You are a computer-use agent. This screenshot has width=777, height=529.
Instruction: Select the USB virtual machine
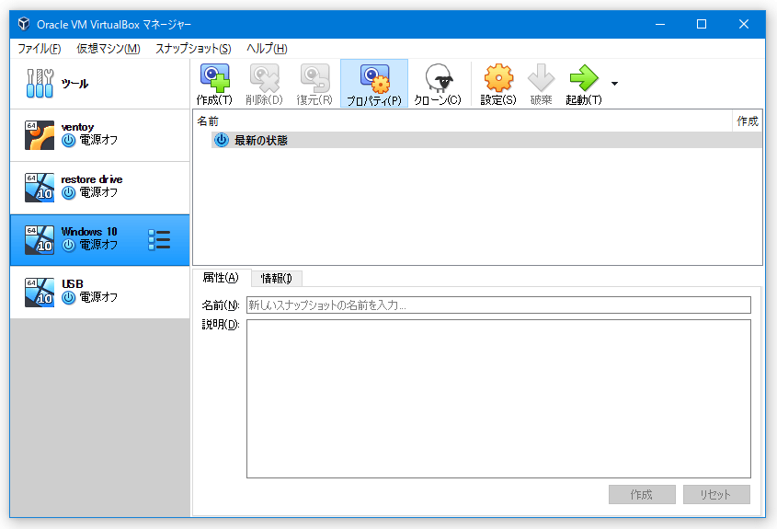tap(99, 293)
